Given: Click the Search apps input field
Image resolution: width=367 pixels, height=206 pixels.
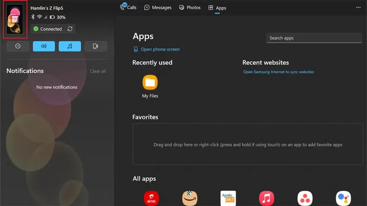Looking at the screenshot, I should (314, 38).
